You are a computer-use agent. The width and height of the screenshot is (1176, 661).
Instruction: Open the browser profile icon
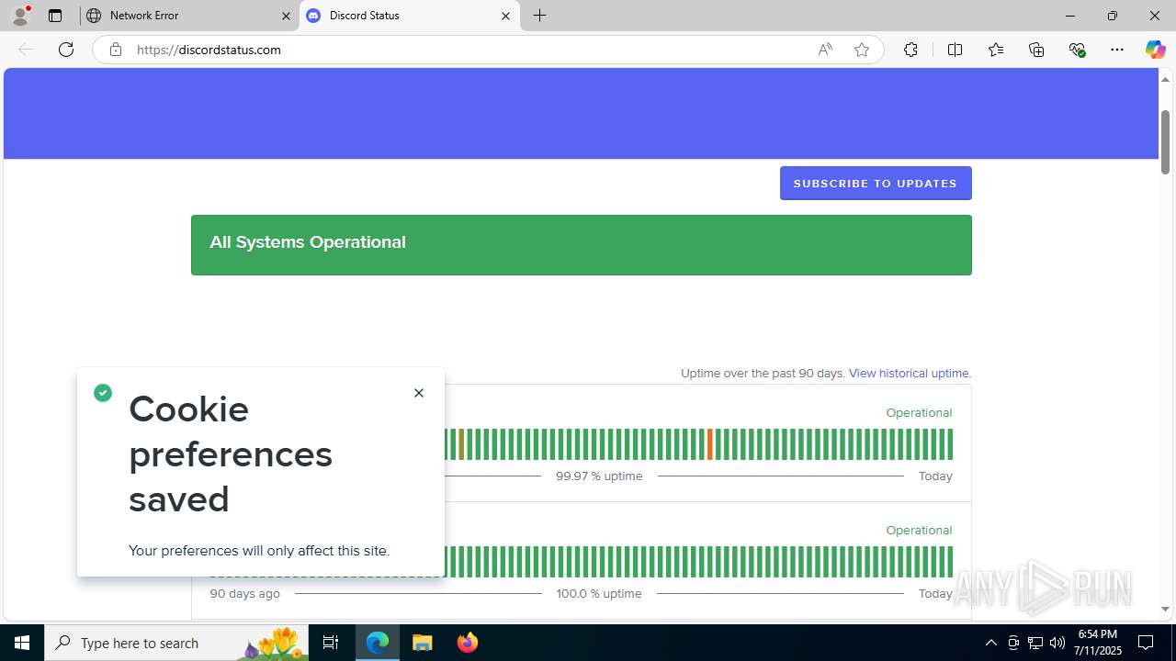(20, 16)
